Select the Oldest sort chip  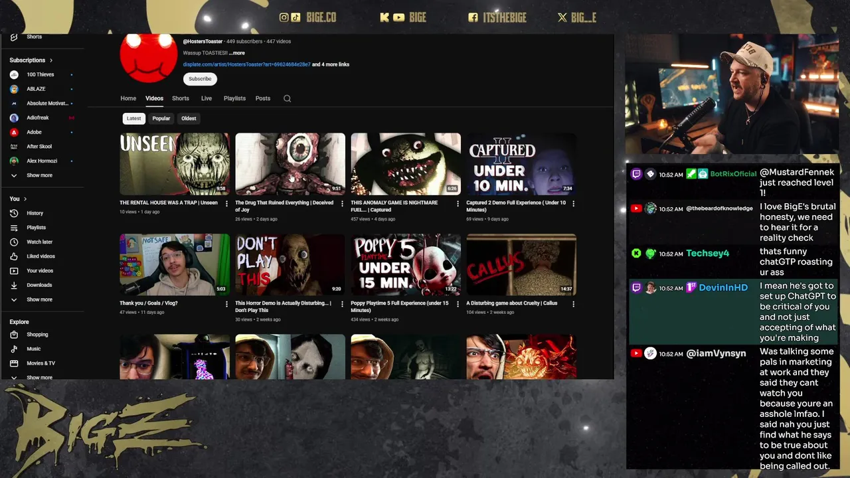pos(189,118)
